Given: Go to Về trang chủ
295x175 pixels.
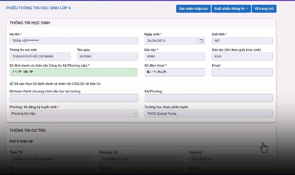Looking at the screenshot, I should tap(264, 9).
